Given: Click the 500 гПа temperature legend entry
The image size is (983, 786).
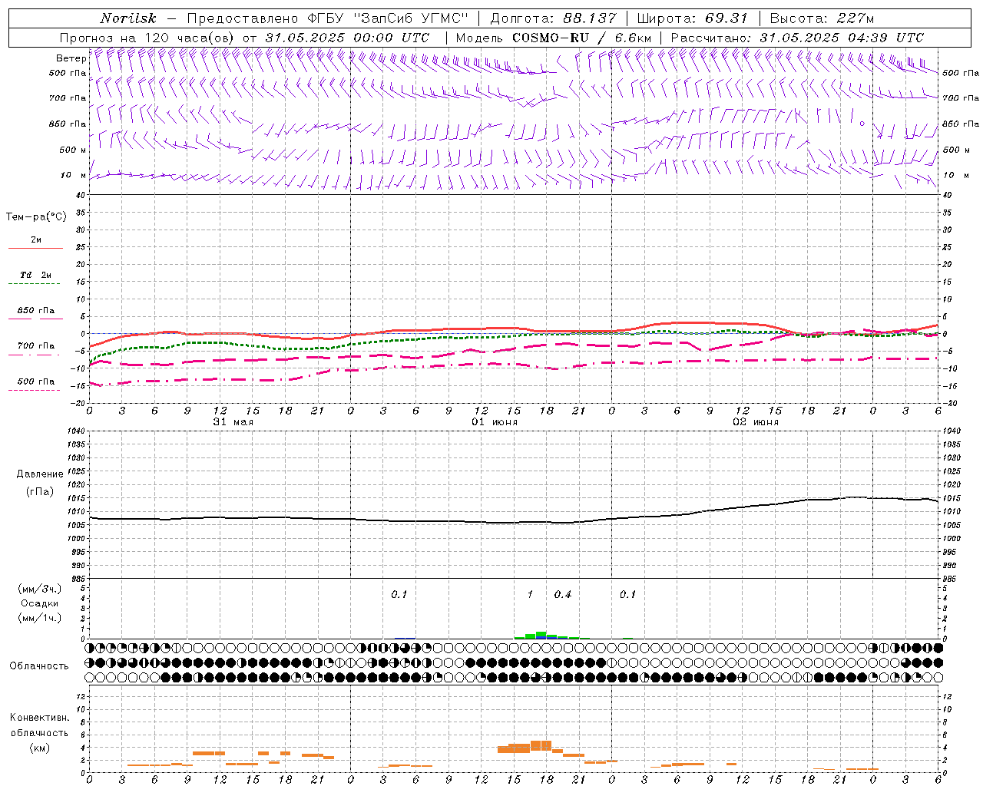Looking at the screenshot, I should (35, 381).
